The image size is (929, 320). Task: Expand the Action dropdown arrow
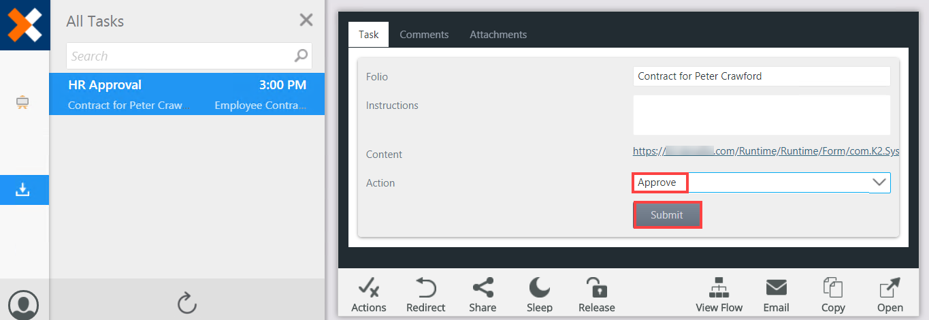(879, 182)
